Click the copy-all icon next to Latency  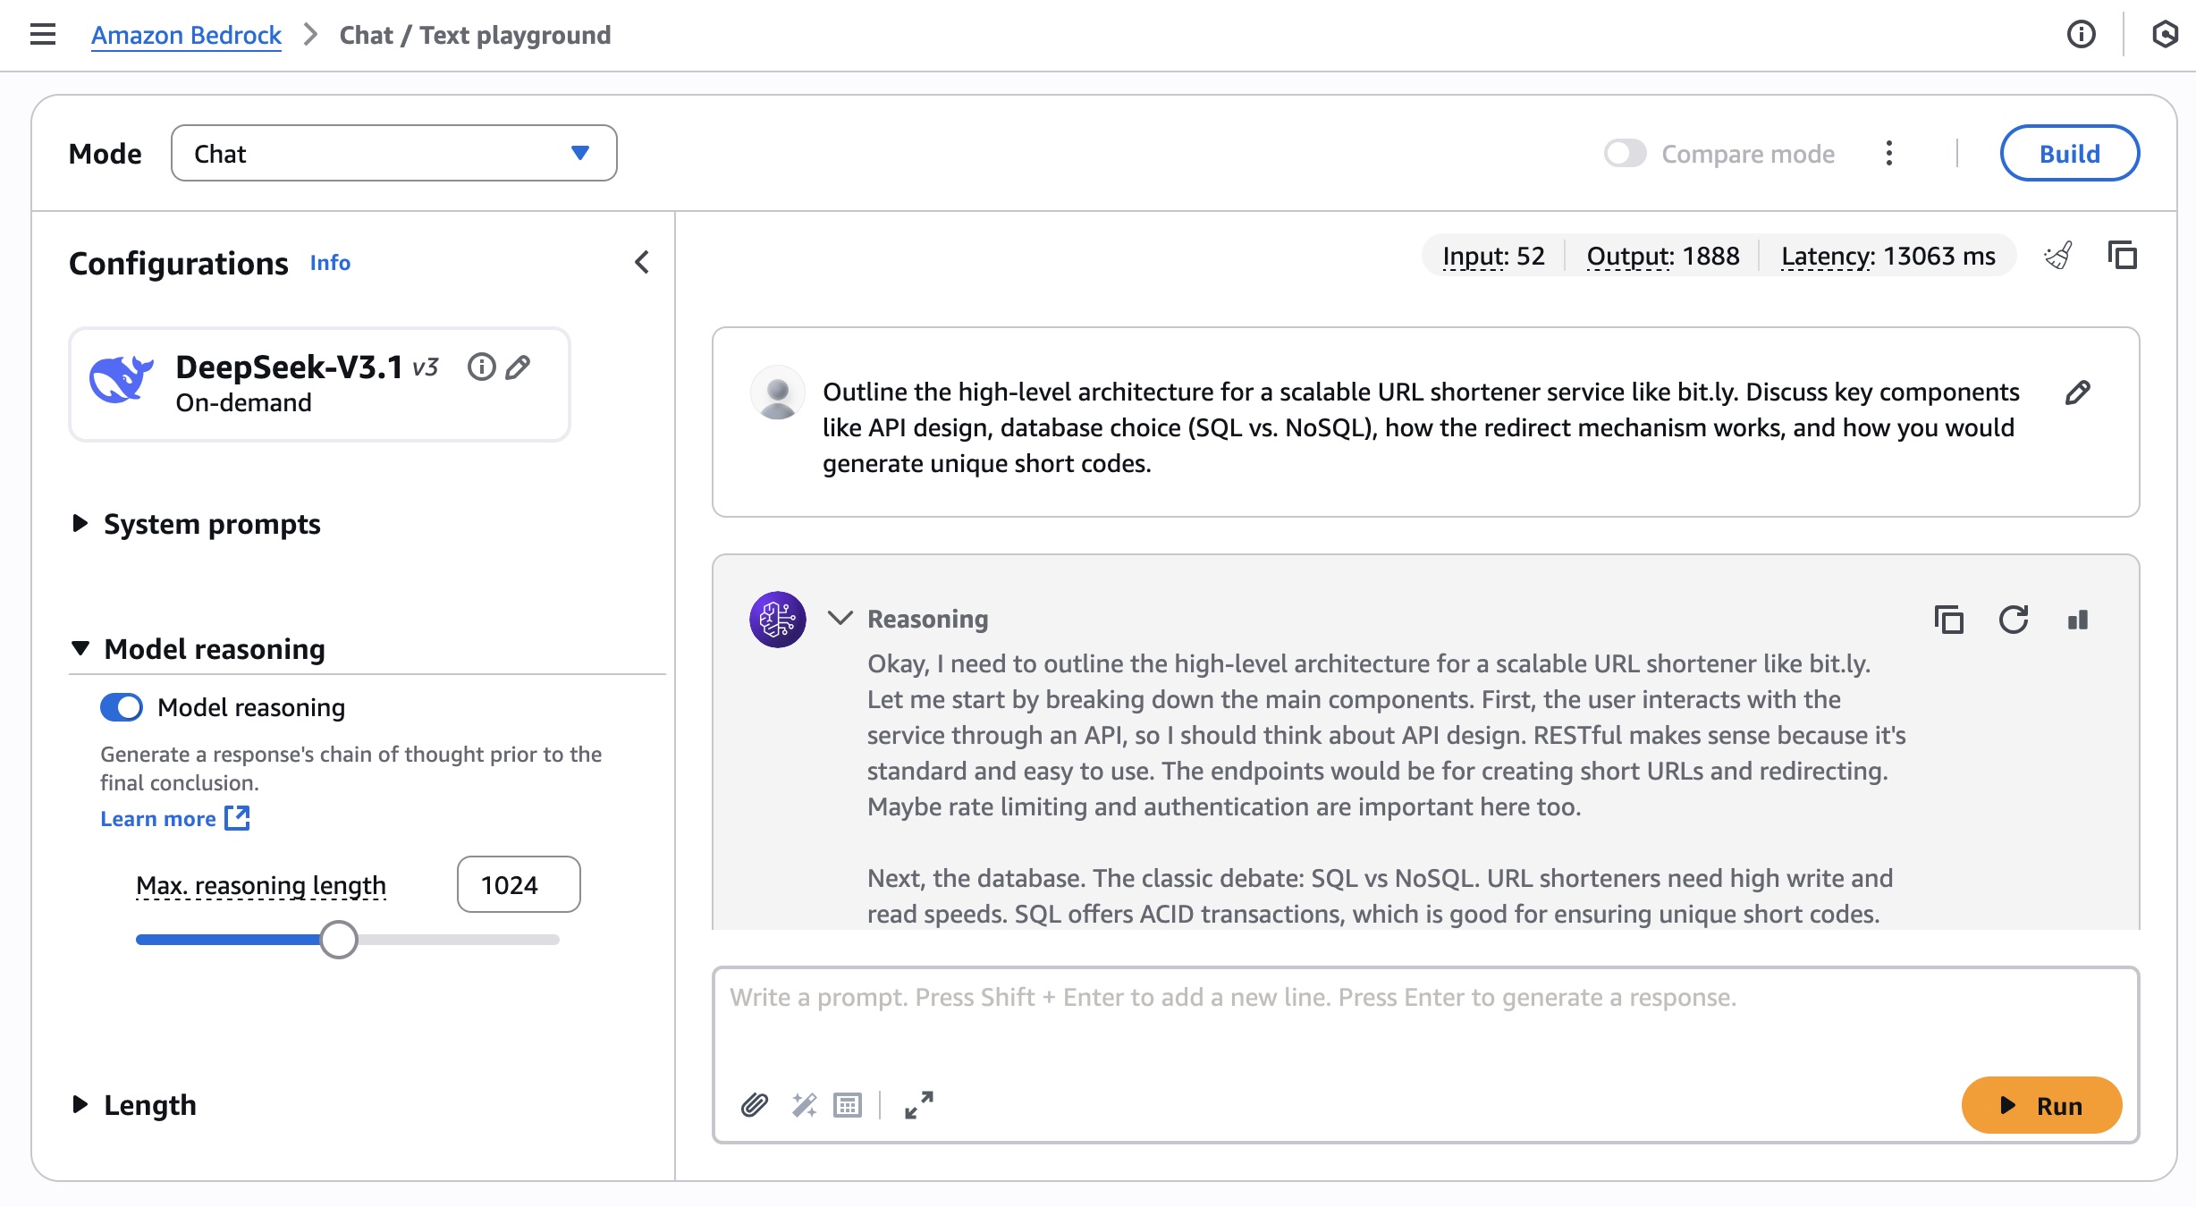(2122, 257)
